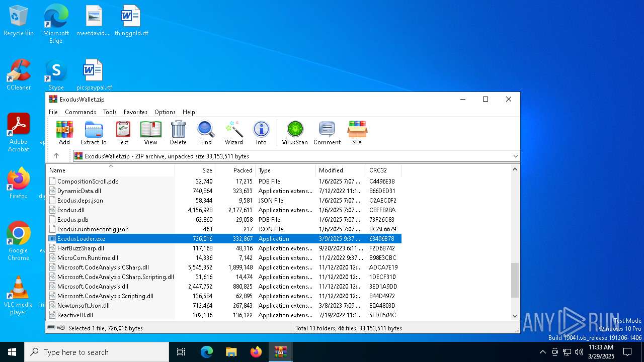Click the file list scroll up arrow
Viewport: 644px width, 362px height.
point(515,169)
